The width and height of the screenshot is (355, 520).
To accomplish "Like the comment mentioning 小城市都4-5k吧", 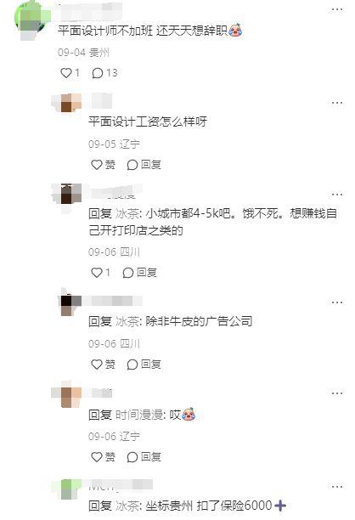I will (100, 273).
